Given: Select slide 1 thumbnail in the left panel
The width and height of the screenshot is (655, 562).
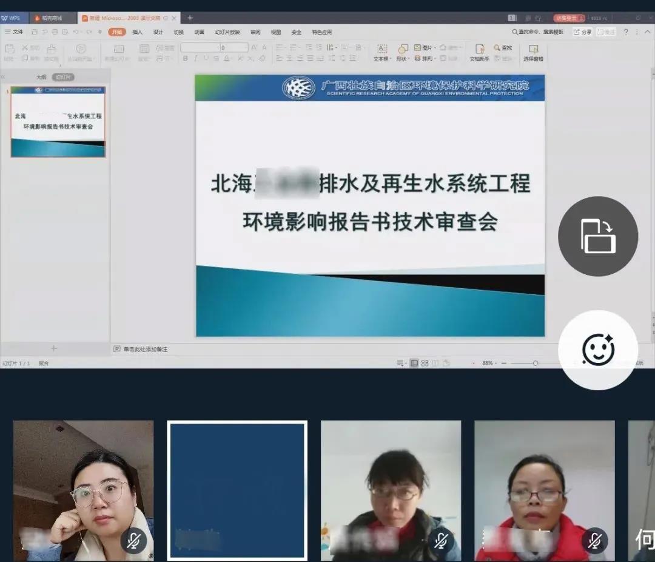Looking at the screenshot, I should coord(58,121).
